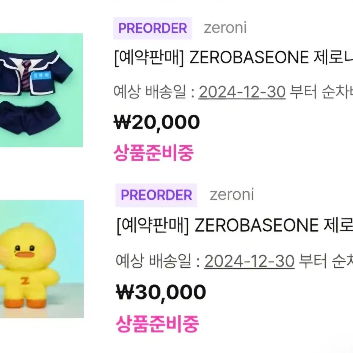Screen dimensions: 353x353
Task: Click the duck plush's orange beak
Action: tap(25, 255)
